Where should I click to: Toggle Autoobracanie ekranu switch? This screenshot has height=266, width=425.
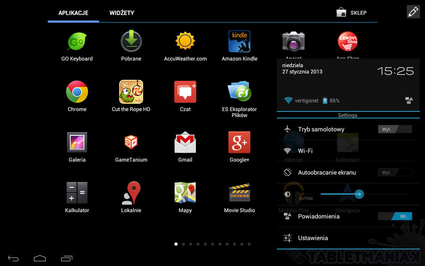pos(395,172)
